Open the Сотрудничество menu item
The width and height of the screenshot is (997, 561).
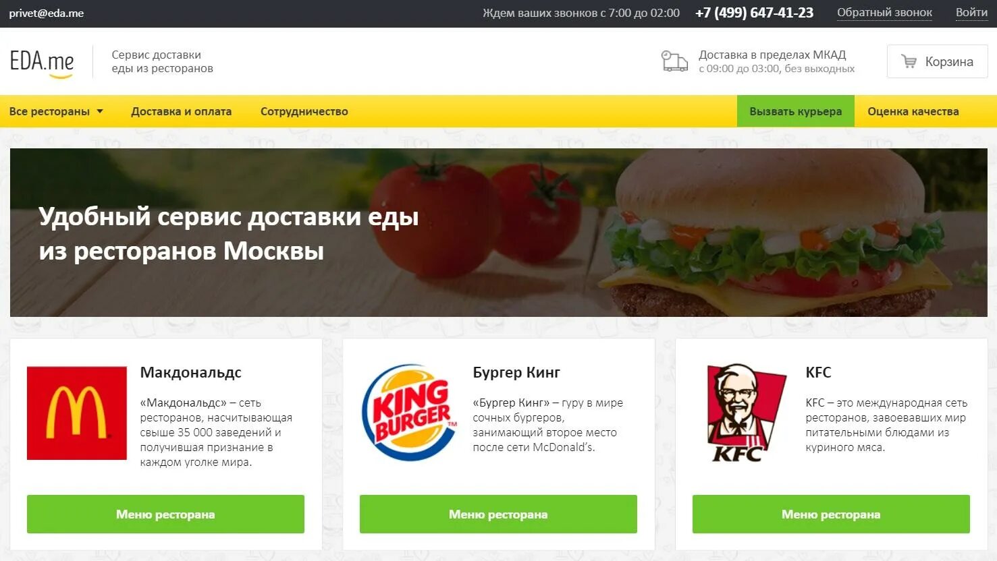(304, 111)
